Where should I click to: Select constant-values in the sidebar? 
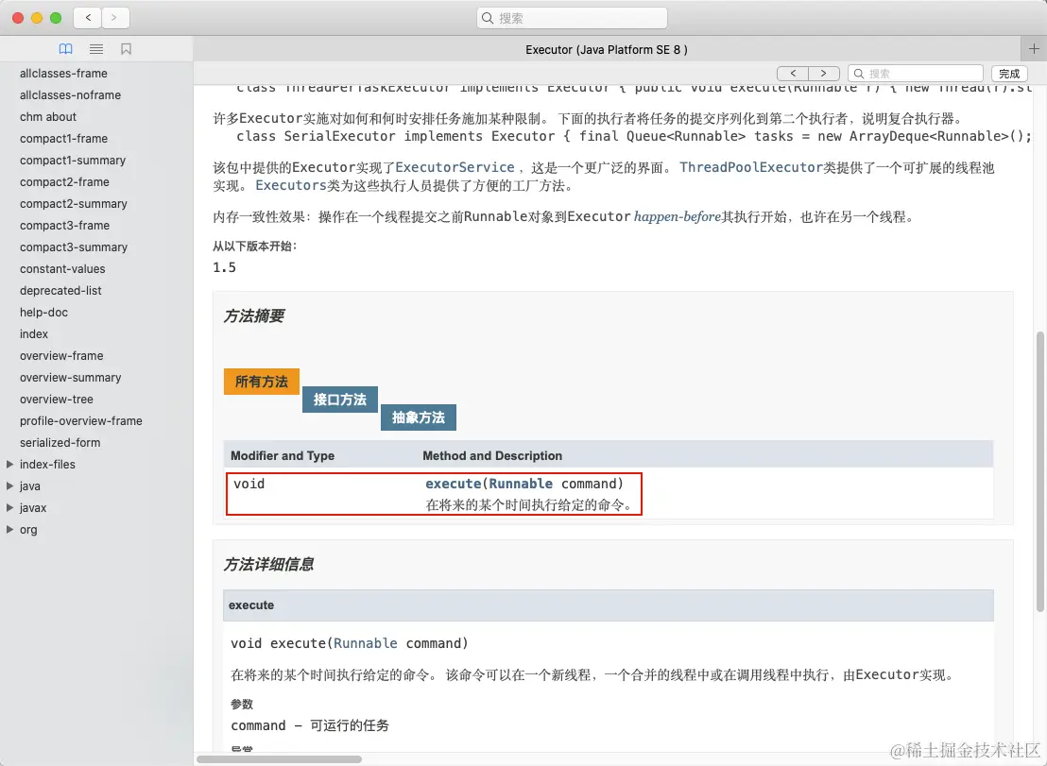point(62,269)
